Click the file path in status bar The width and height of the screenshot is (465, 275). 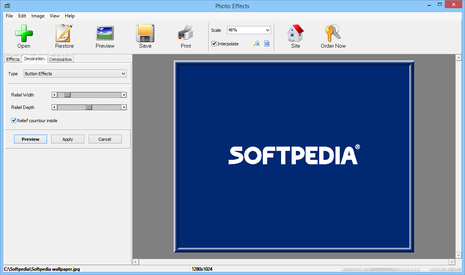tap(42, 269)
